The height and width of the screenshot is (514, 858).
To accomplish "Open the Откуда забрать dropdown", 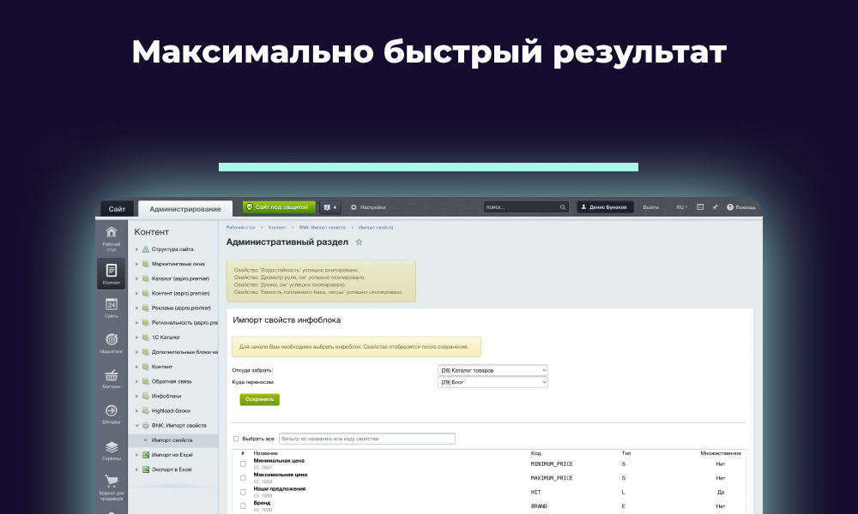I will 492,370.
